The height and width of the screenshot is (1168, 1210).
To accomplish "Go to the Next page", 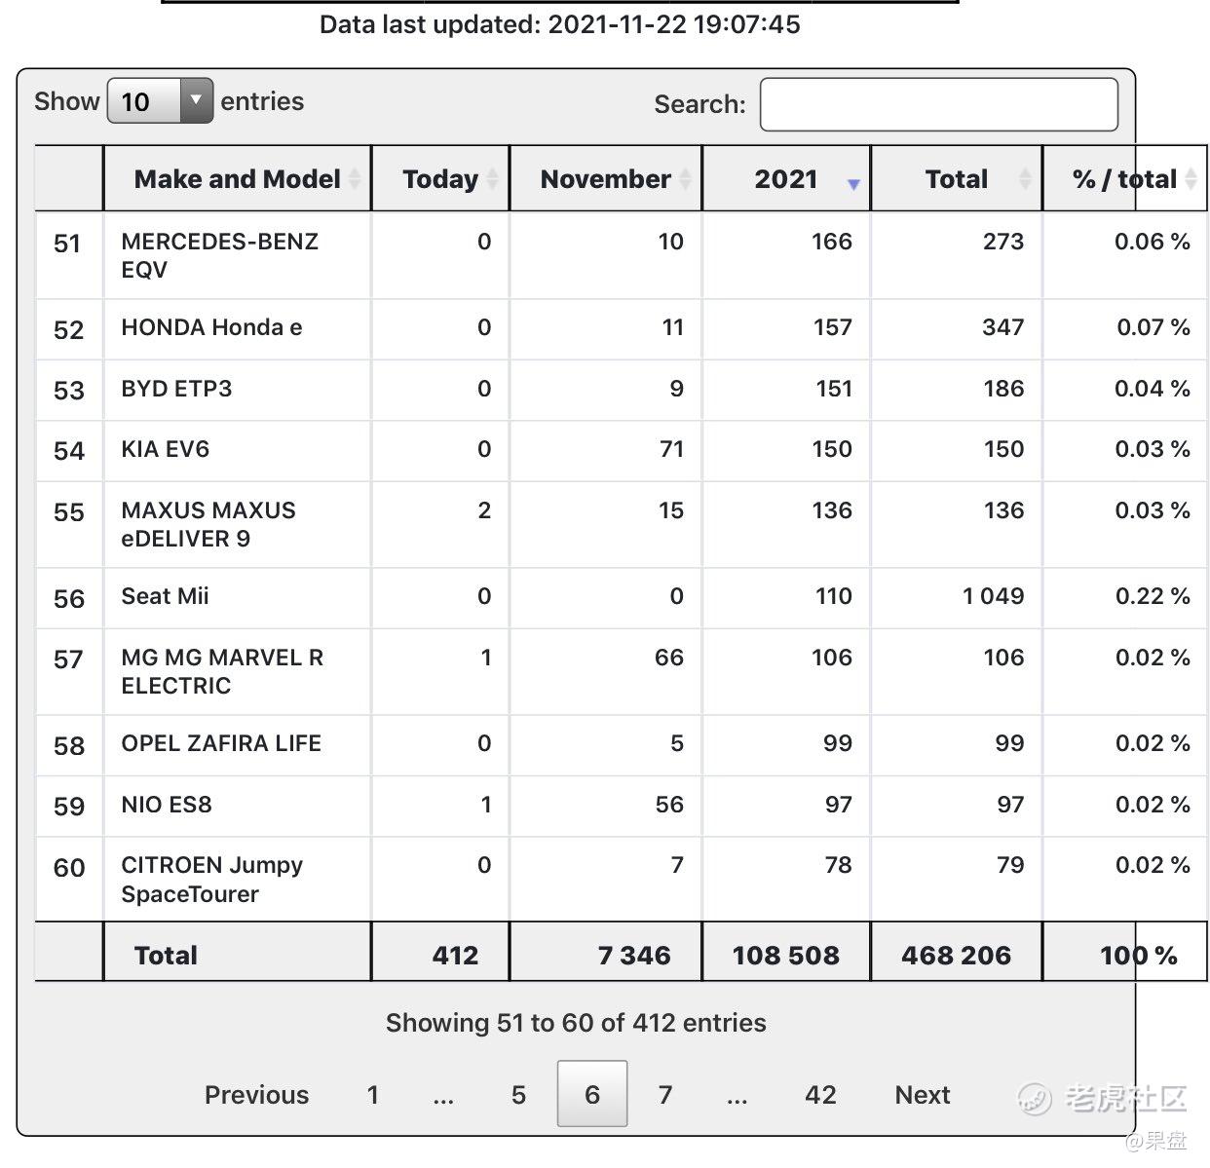I will click(x=922, y=1095).
